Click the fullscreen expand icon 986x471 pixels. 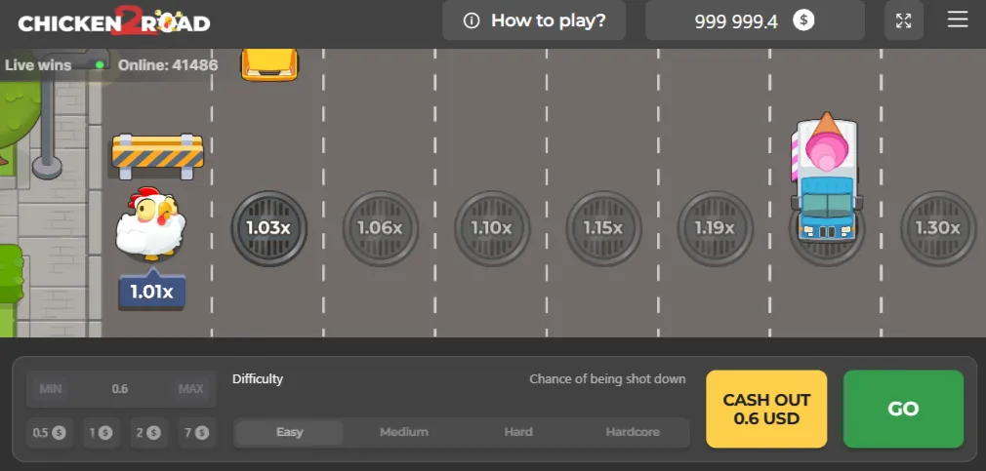(903, 20)
